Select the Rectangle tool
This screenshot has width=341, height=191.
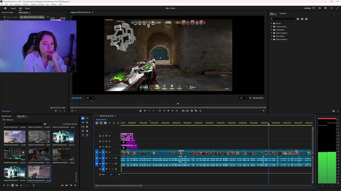[x=83, y=131]
